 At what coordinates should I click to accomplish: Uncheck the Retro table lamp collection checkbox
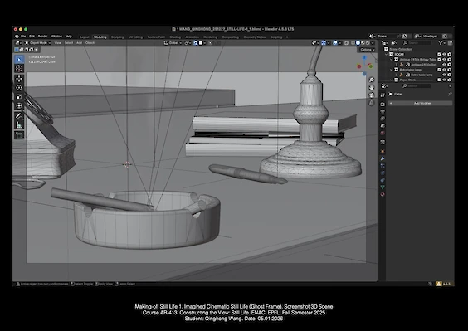point(439,70)
